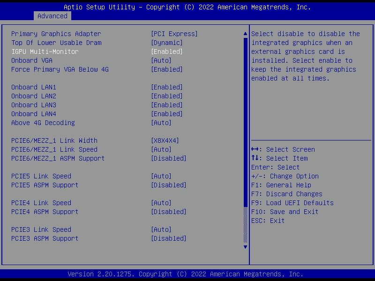Open Top Of Lower Usable Dram Dynamic option
The height and width of the screenshot is (281, 375).
pos(167,43)
